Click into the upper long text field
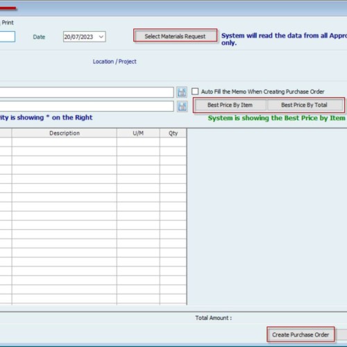Image resolution: width=347 pixels, height=347 pixels. coord(87,92)
